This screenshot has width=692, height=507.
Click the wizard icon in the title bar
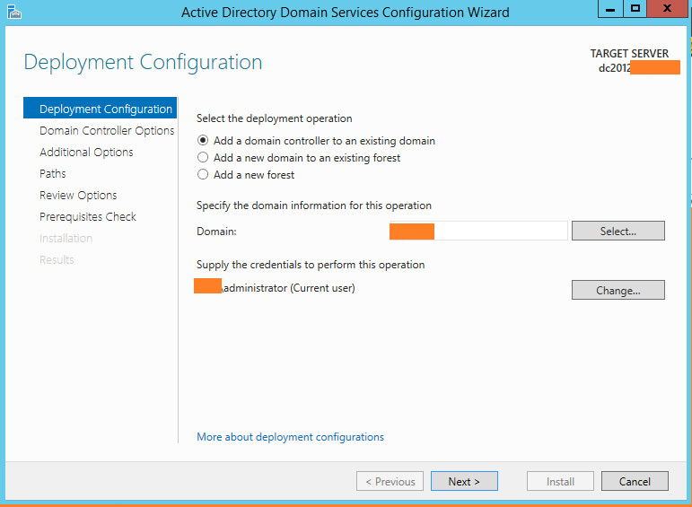coord(15,12)
